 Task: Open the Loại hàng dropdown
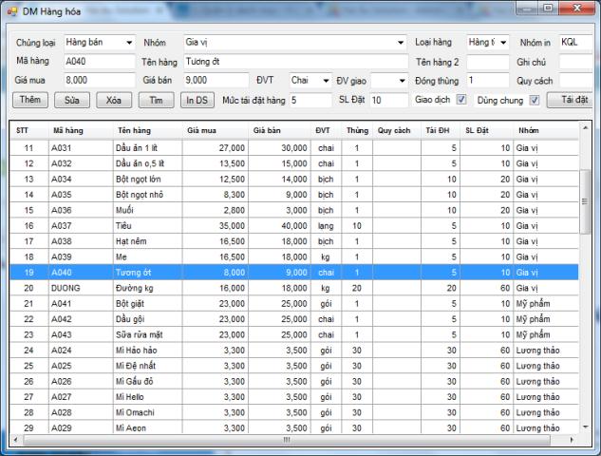503,42
